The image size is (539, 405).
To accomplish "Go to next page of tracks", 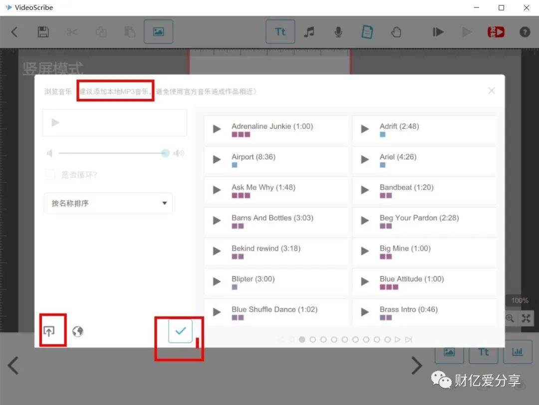I will pyautogui.click(x=398, y=340).
